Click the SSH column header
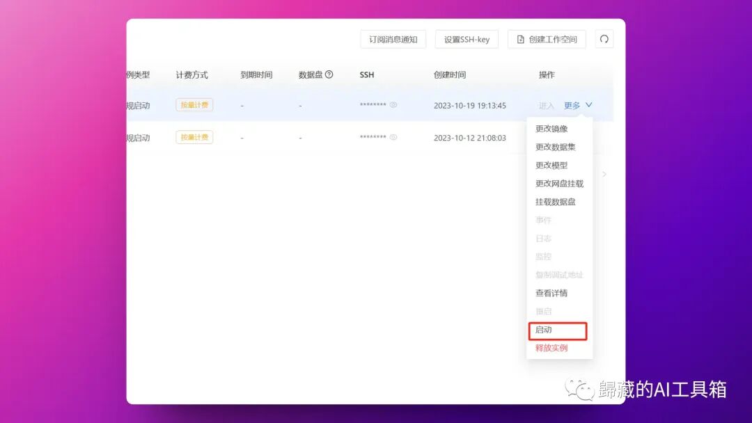The height and width of the screenshot is (423, 752). 367,74
